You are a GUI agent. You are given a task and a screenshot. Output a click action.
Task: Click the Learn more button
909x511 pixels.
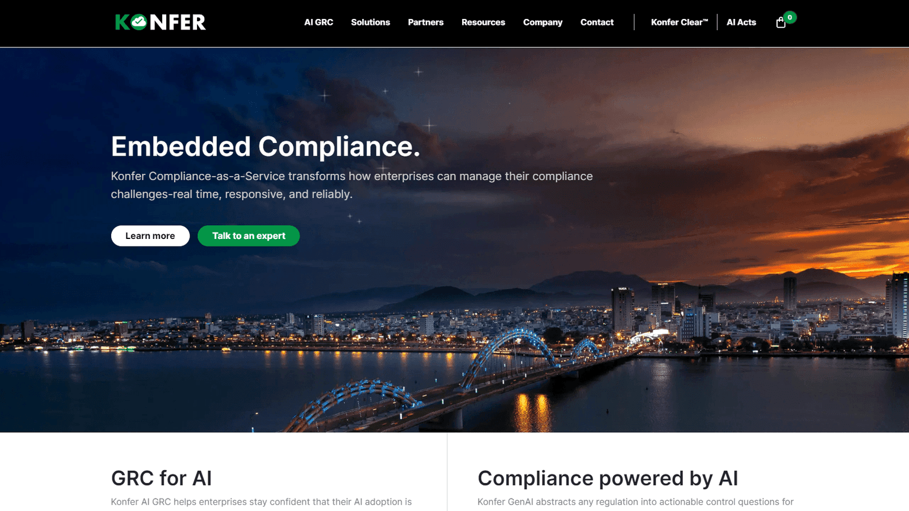coord(150,236)
